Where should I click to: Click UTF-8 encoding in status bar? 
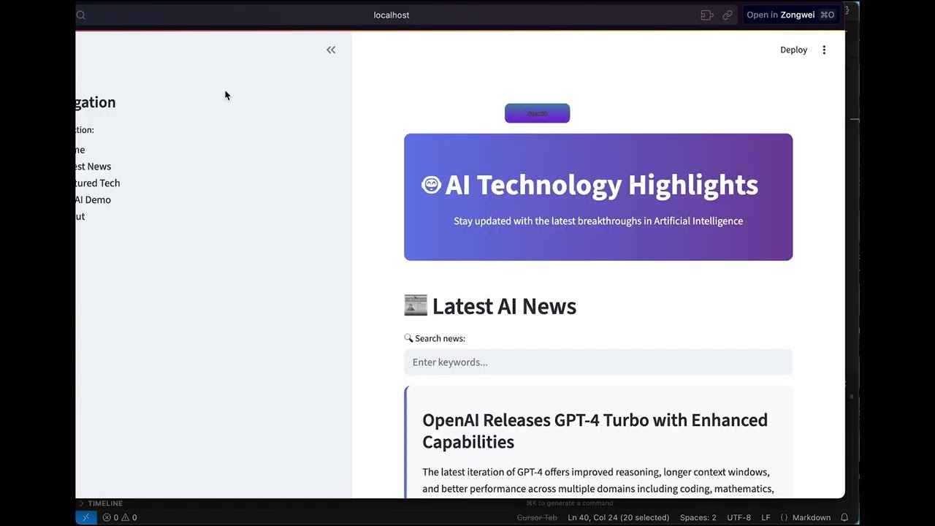point(739,517)
